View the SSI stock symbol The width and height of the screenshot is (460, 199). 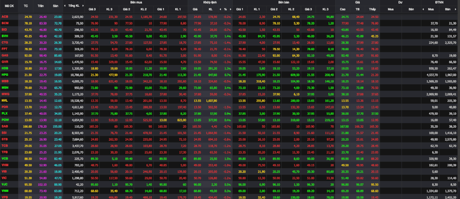click(x=4, y=133)
